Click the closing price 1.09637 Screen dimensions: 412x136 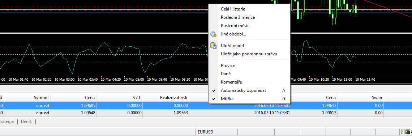[x=329, y=106]
